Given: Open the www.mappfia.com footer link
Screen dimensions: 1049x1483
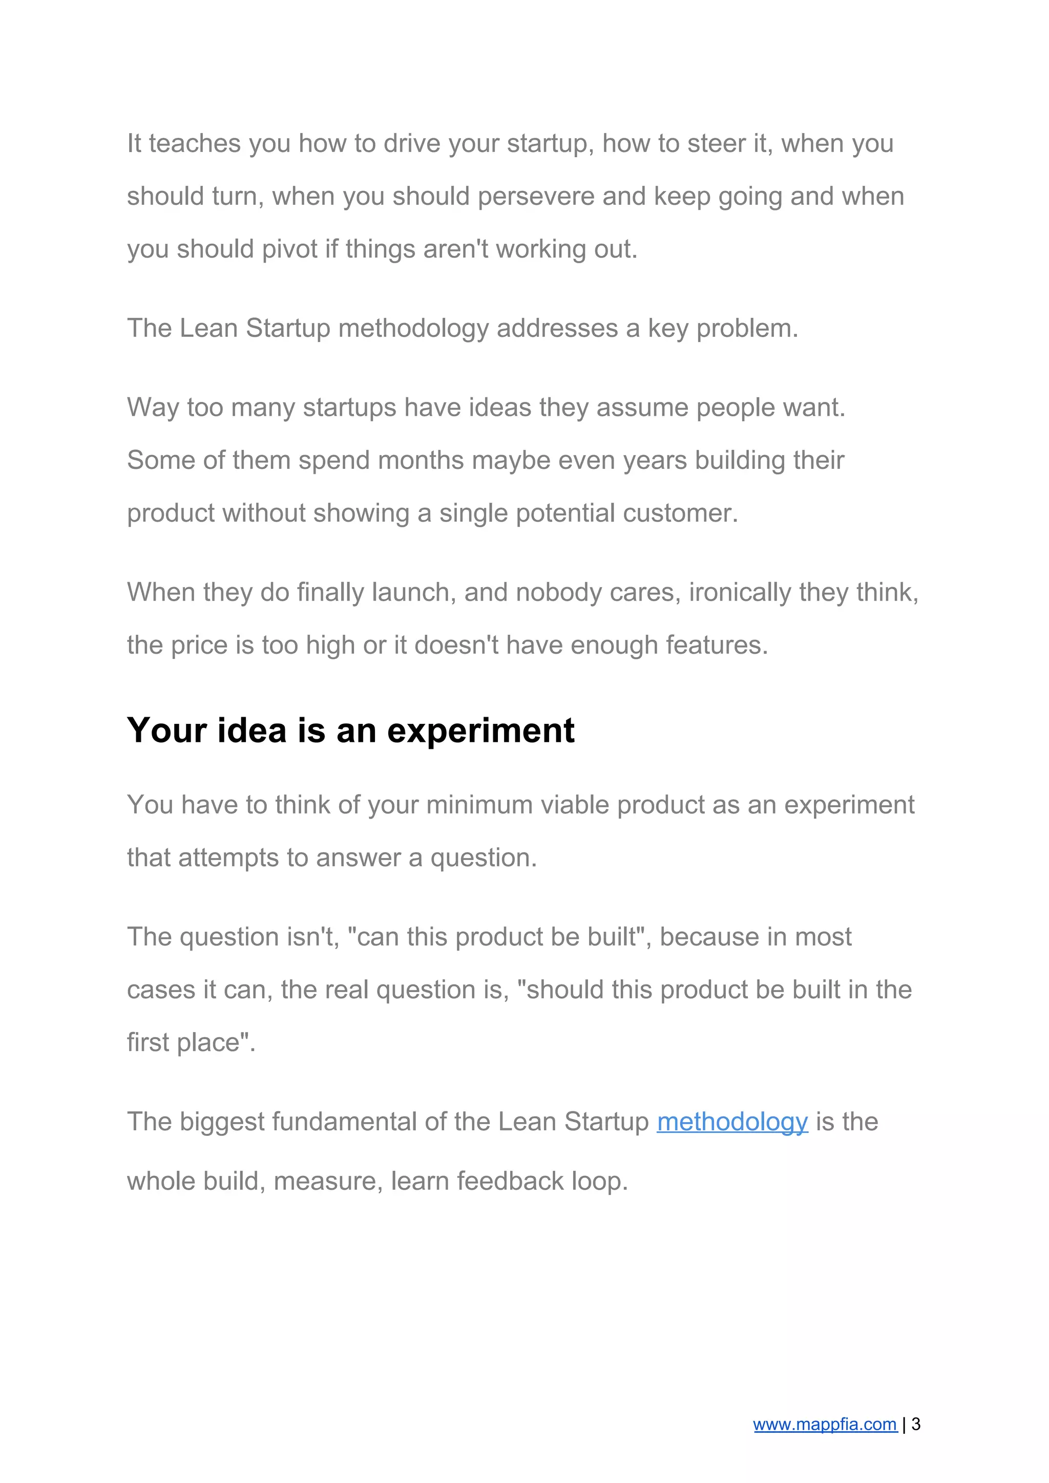Looking at the screenshot, I should 825,1424.
